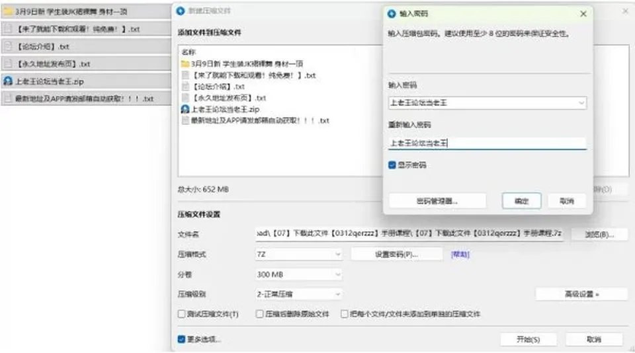Click the 设置密码(P)... button
This screenshot has width=635, height=353.
[396, 255]
